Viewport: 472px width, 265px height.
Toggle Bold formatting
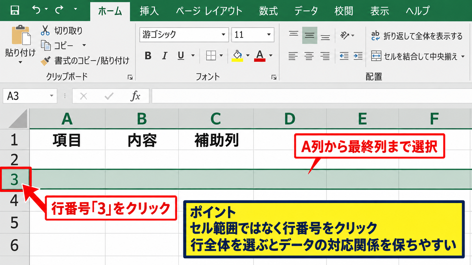click(x=148, y=56)
